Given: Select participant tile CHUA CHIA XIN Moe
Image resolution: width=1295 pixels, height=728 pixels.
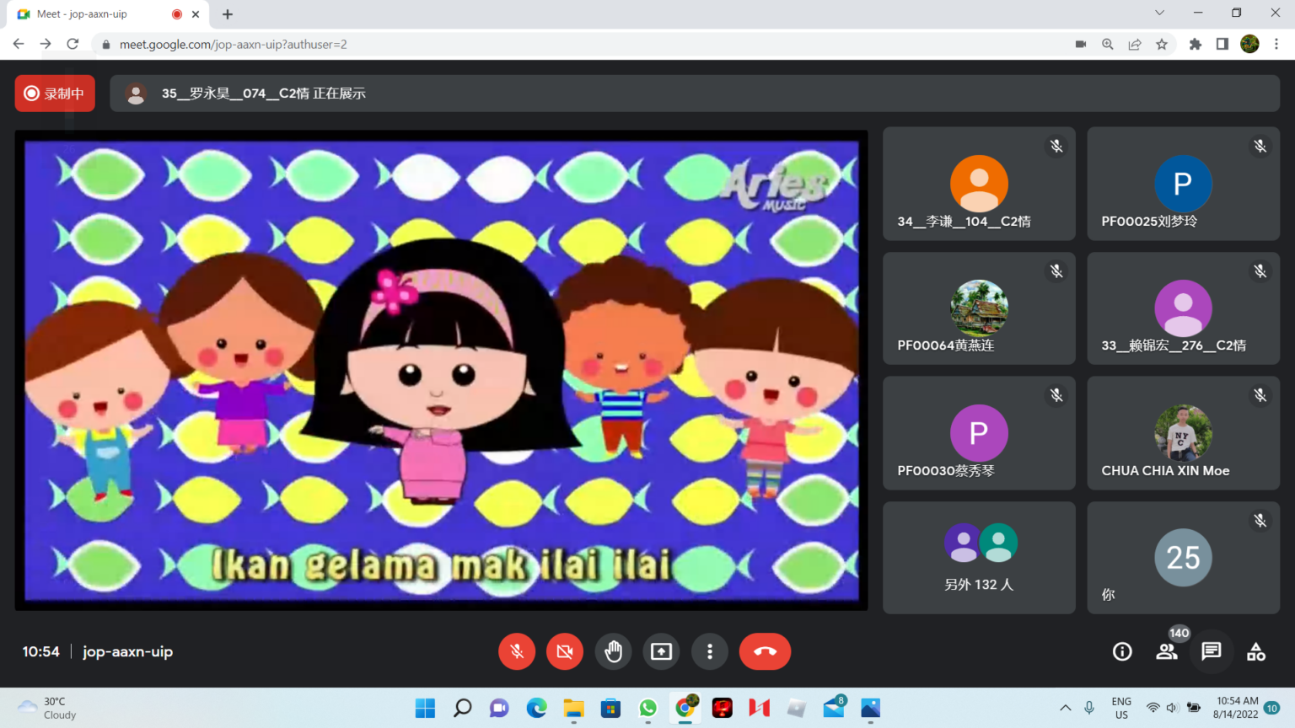Looking at the screenshot, I should pyautogui.click(x=1183, y=433).
